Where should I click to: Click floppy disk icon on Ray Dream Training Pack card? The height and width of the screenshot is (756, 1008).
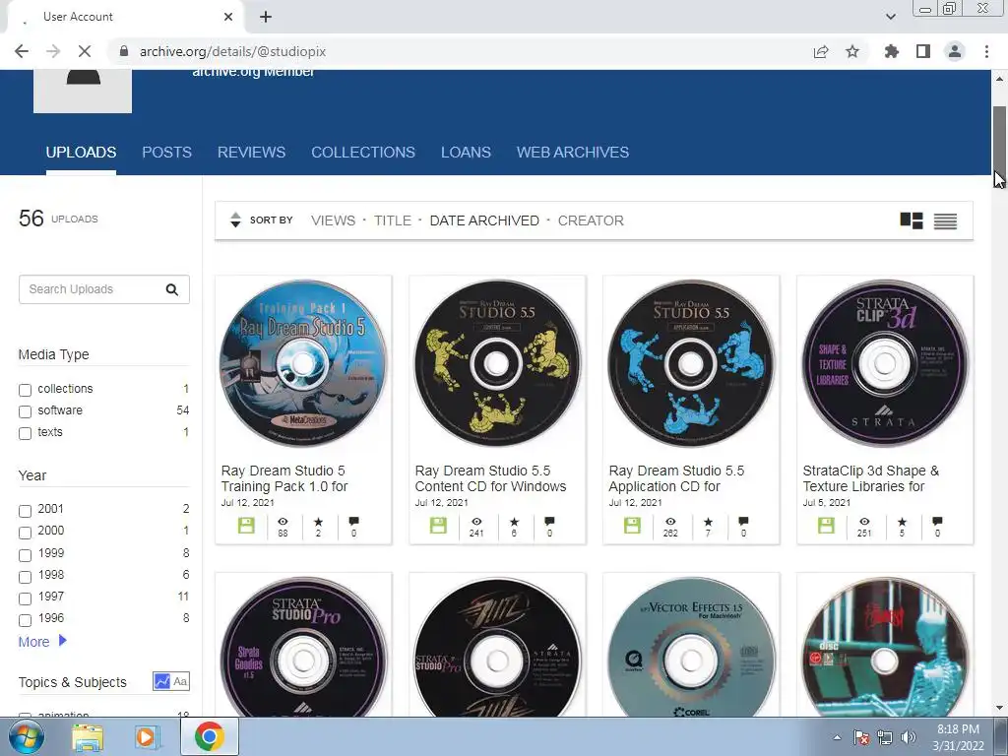coord(246,526)
